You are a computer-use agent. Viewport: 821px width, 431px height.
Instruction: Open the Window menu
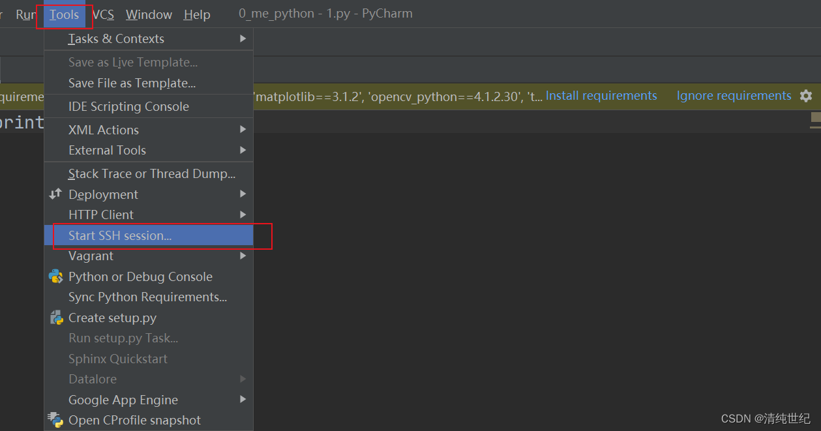click(149, 14)
